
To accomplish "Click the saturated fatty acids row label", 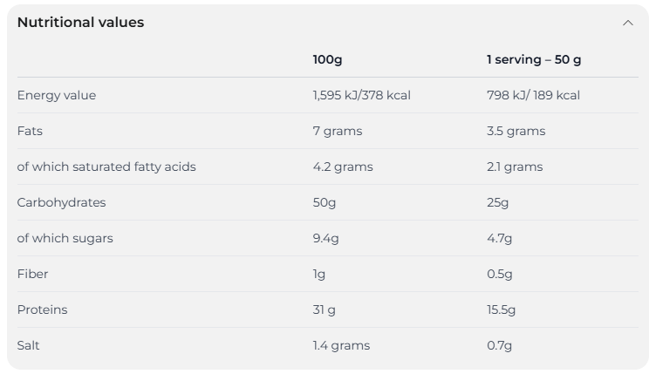I will (106, 167).
